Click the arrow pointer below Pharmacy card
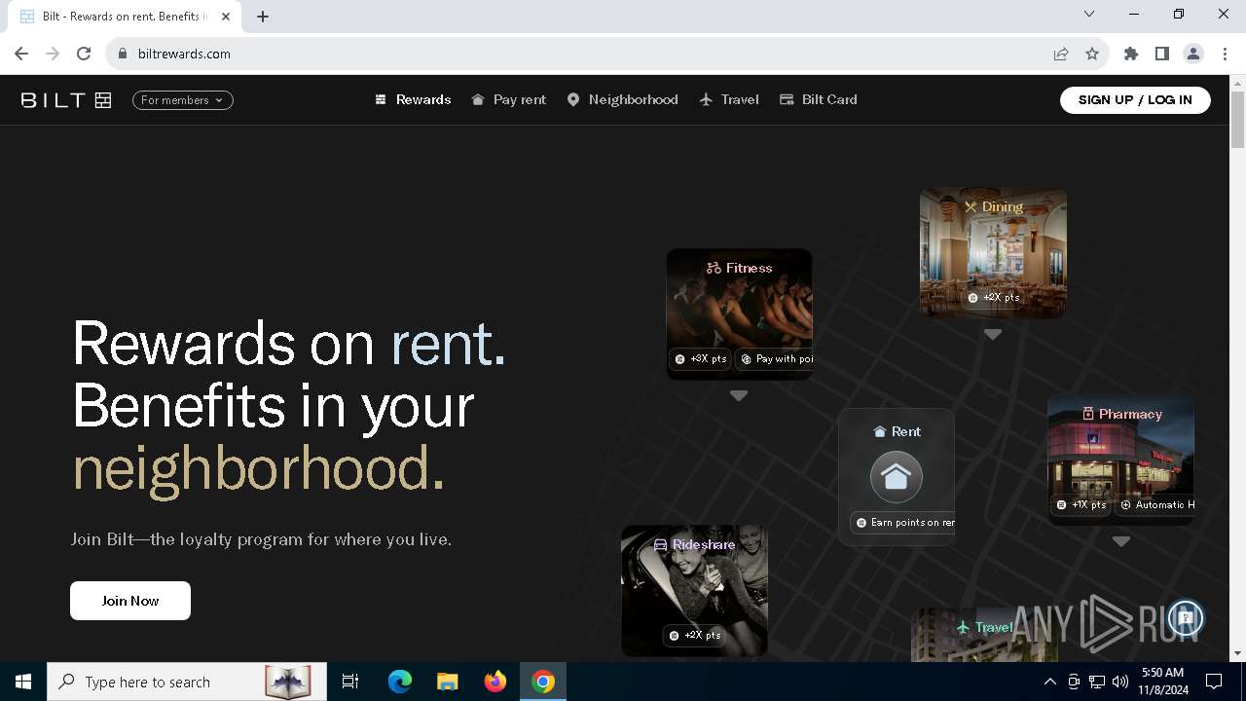This screenshot has width=1246, height=701. click(1121, 541)
